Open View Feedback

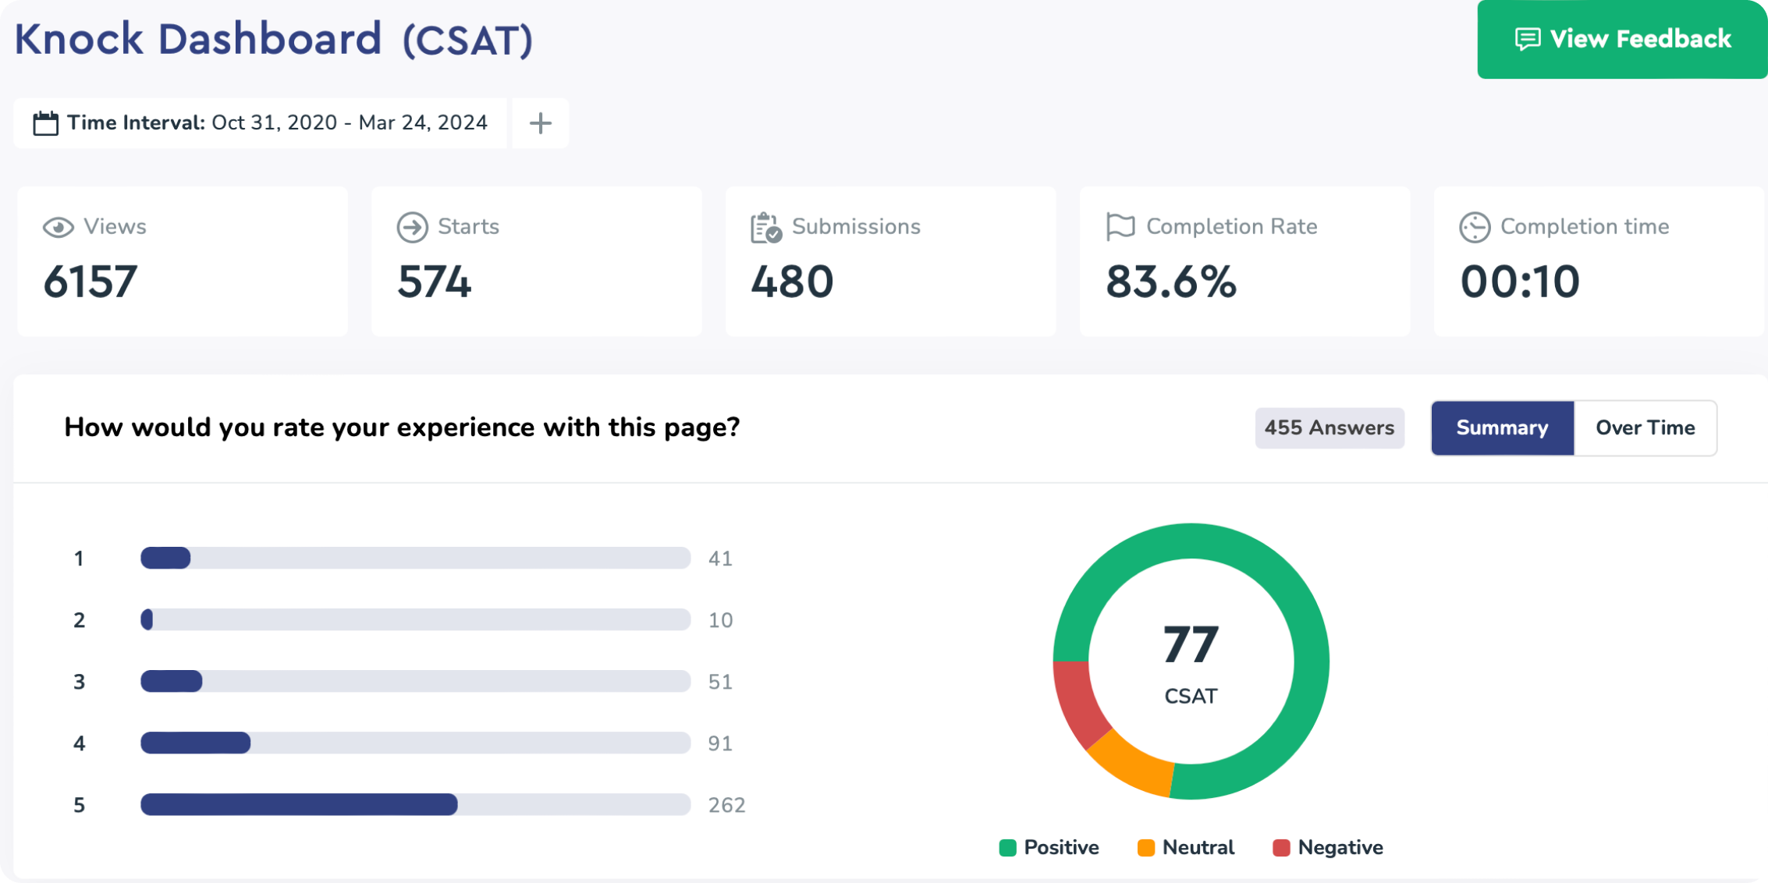click(x=1621, y=39)
